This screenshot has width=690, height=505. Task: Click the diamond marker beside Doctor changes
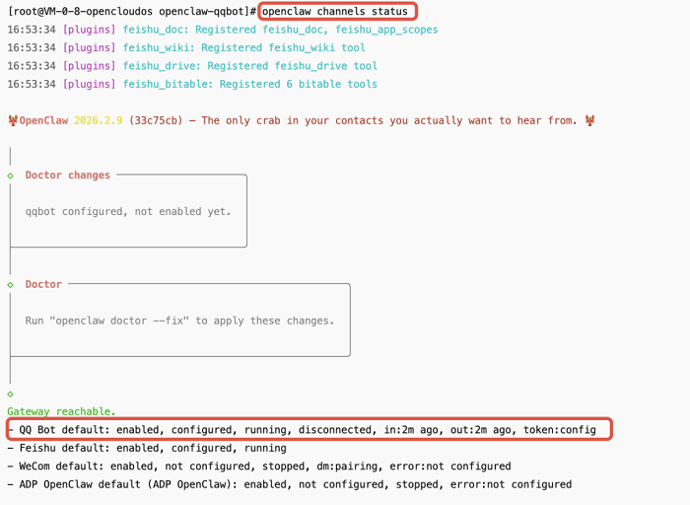click(x=11, y=176)
